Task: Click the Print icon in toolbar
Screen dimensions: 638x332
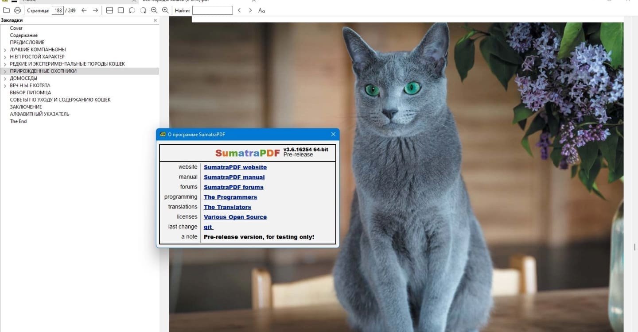Action: [17, 10]
